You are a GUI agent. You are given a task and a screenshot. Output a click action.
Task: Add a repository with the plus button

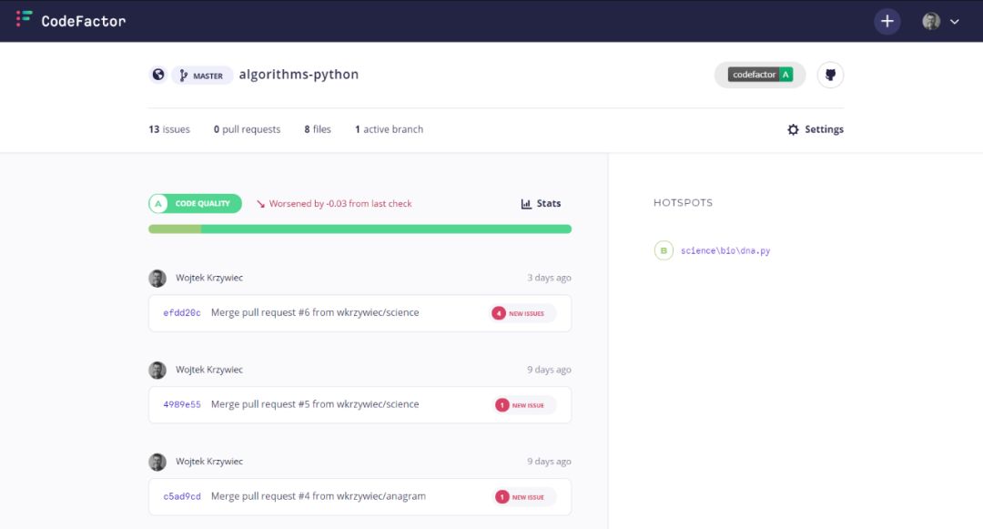pyautogui.click(x=887, y=21)
